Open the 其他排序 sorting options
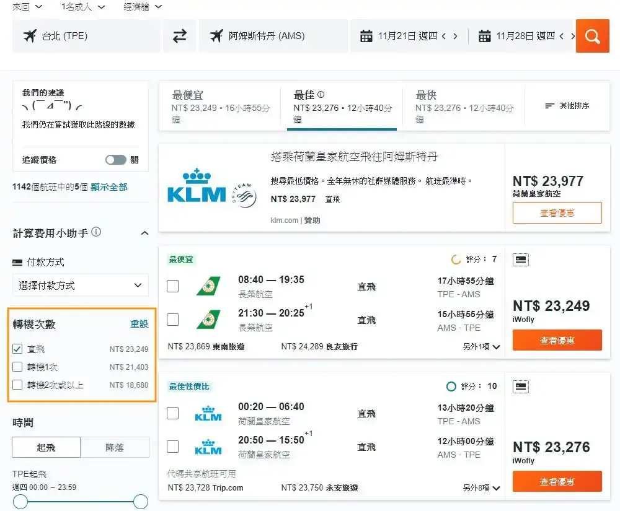The width and height of the screenshot is (620, 511). [x=567, y=106]
